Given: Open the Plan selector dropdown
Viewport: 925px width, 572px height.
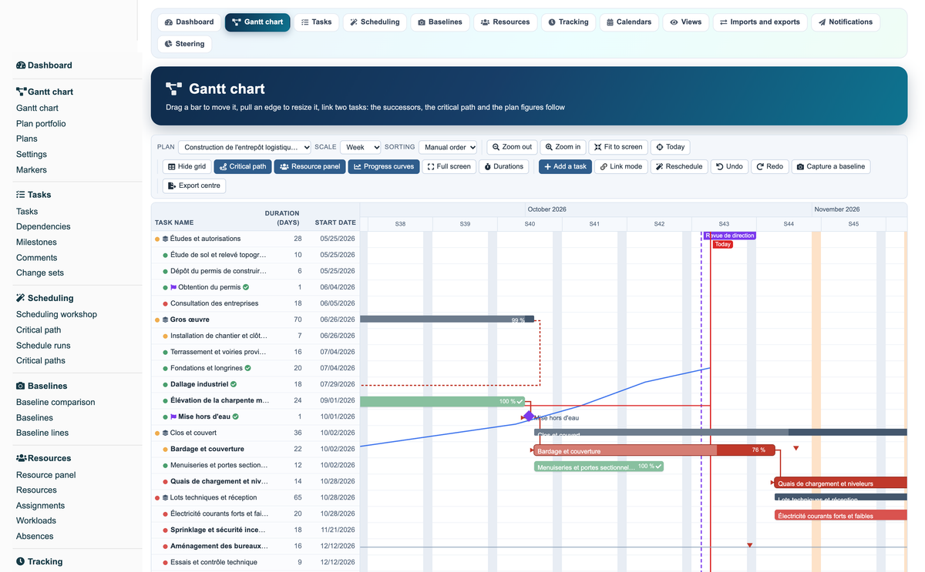Looking at the screenshot, I should coord(245,147).
